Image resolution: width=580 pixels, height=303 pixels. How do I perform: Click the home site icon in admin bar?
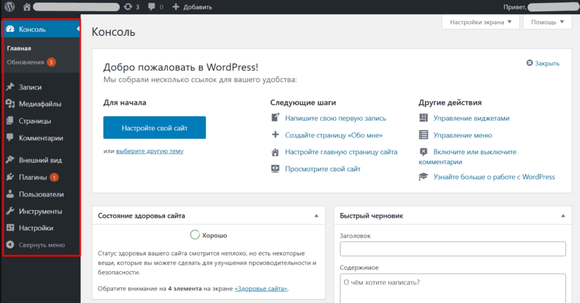point(27,7)
